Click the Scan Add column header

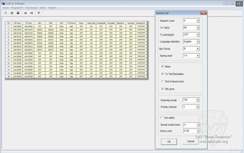(91, 23)
